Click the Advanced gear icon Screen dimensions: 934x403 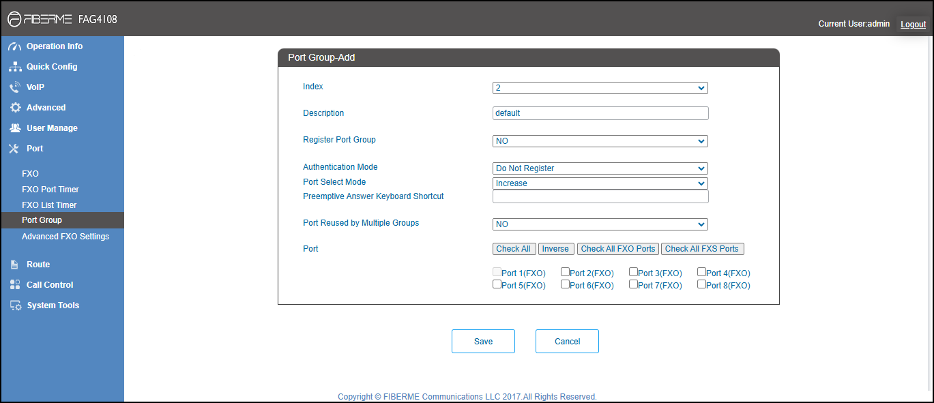point(15,108)
